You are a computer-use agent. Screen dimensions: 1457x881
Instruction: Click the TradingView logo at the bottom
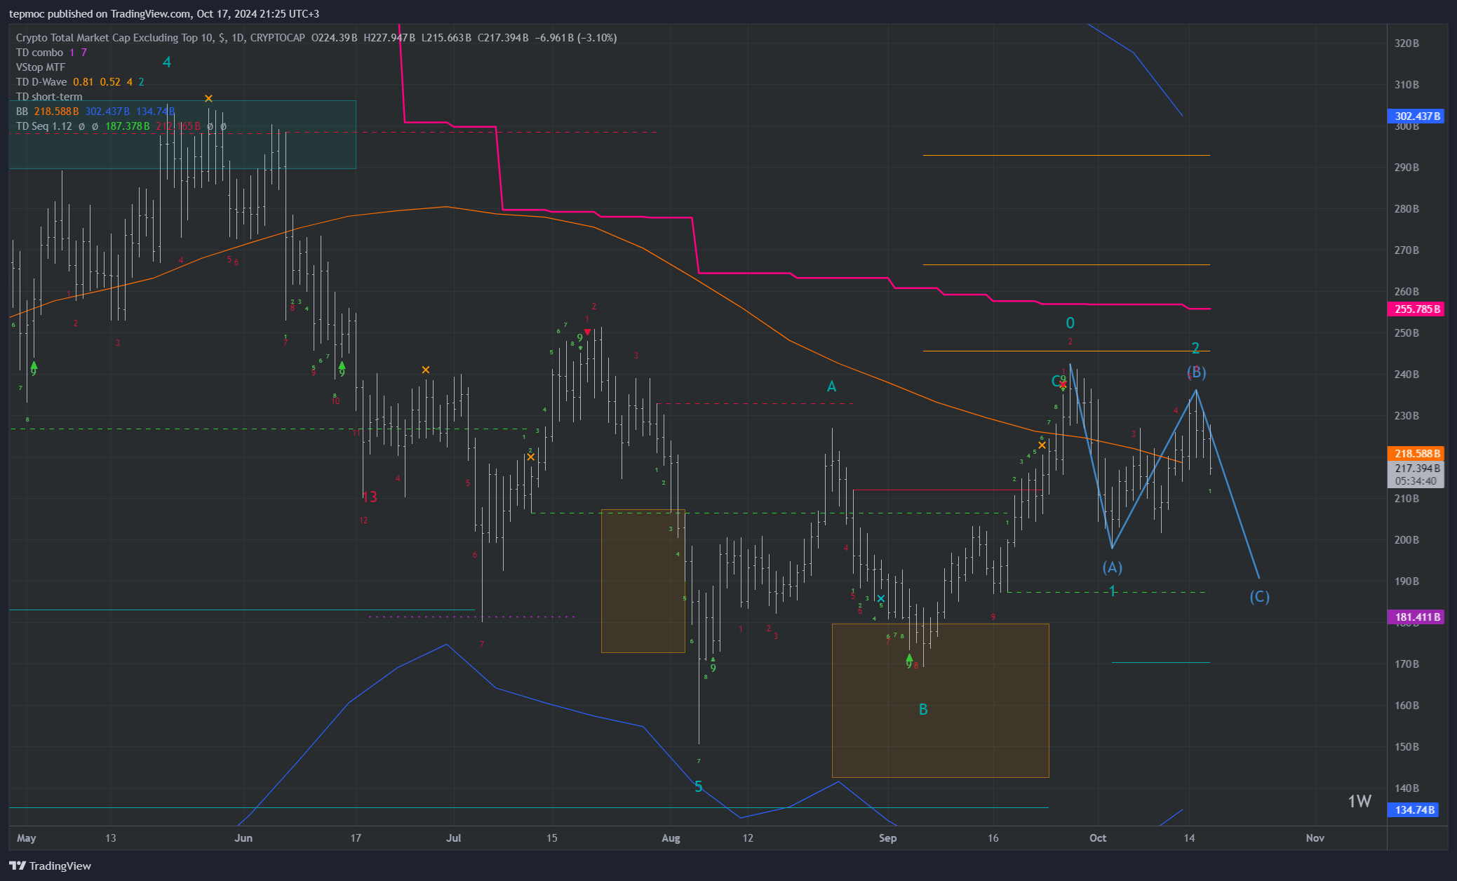50,866
